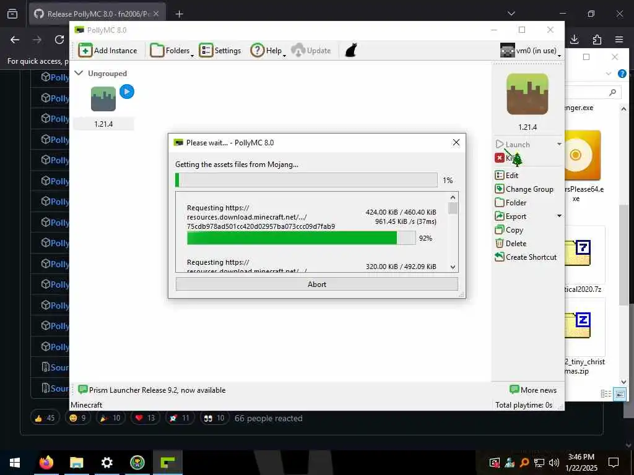Reload the browser page
Viewport: 634px width, 475px height.
coord(59,40)
